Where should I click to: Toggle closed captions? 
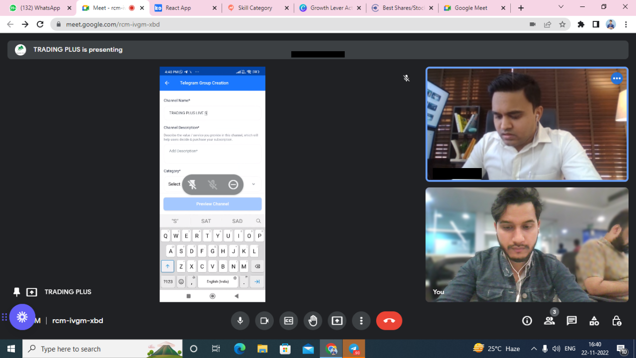[289, 321]
